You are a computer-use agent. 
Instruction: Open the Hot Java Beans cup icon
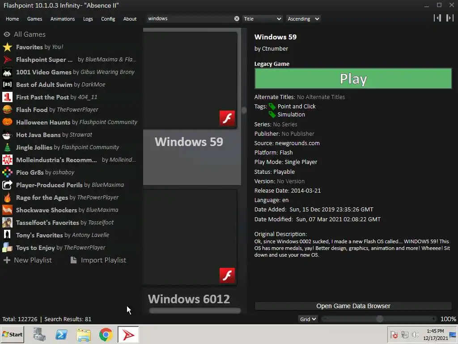click(x=7, y=134)
